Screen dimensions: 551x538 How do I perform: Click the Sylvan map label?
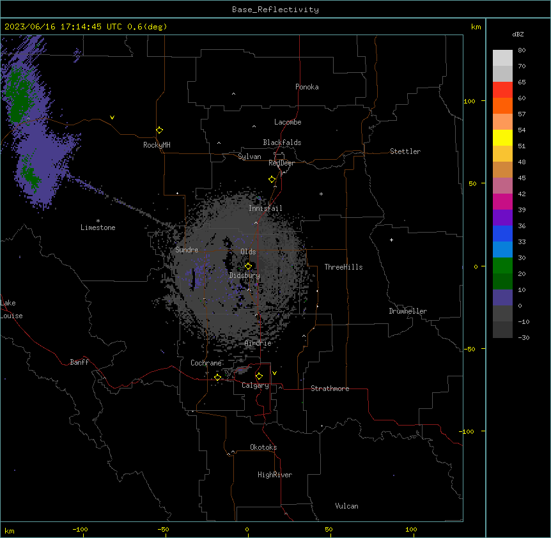(x=249, y=157)
